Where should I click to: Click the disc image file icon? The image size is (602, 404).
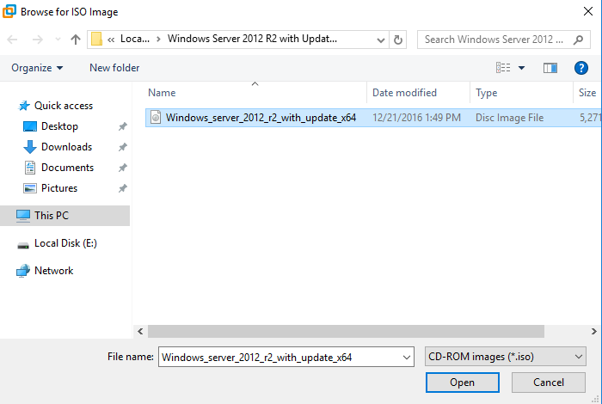156,118
